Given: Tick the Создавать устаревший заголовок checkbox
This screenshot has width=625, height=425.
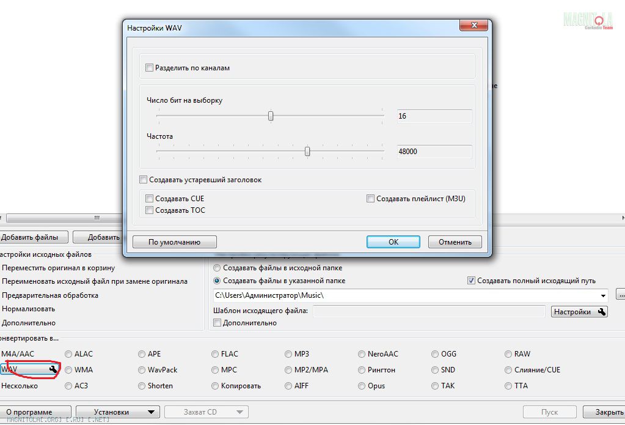Looking at the screenshot, I should (144, 180).
